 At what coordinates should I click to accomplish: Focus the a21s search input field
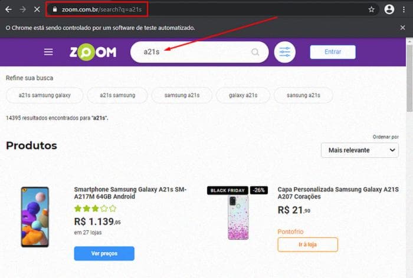tap(195, 52)
